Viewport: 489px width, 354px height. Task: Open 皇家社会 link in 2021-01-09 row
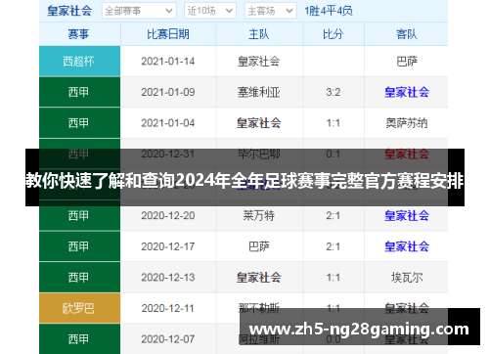coord(407,92)
